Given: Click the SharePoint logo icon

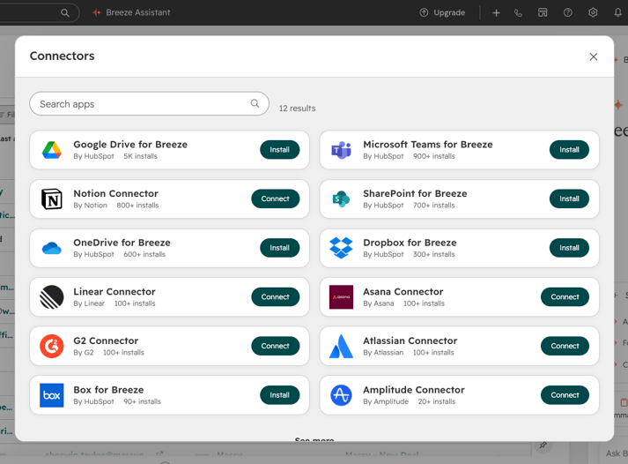Looking at the screenshot, I should [x=341, y=198].
